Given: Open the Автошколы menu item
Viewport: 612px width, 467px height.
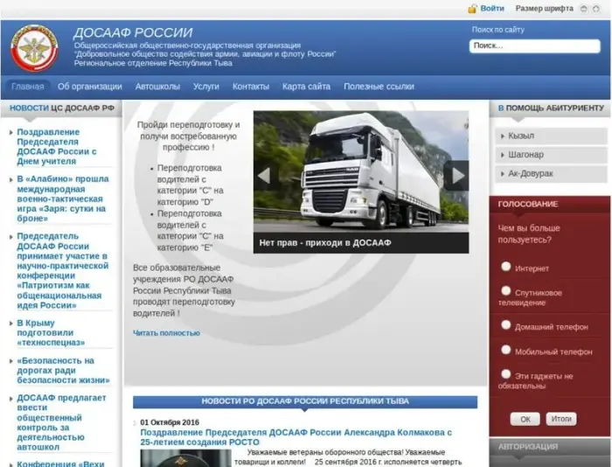Looking at the screenshot, I should 157,87.
